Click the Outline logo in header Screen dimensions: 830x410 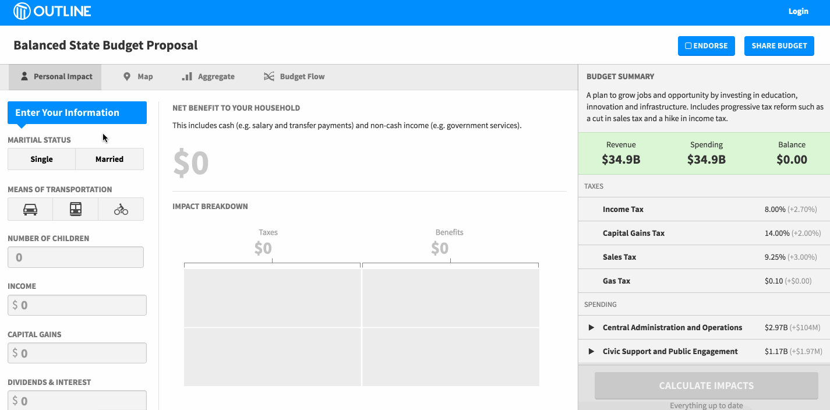(52, 11)
